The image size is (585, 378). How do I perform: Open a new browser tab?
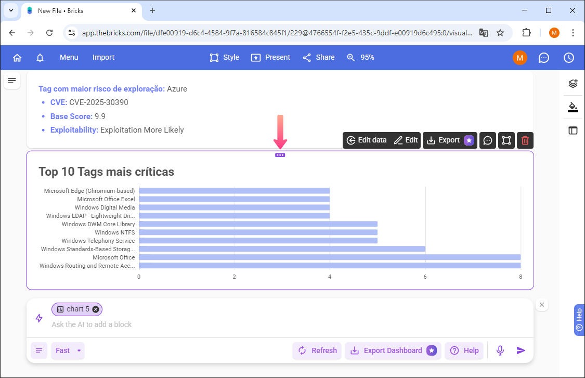[x=152, y=11]
